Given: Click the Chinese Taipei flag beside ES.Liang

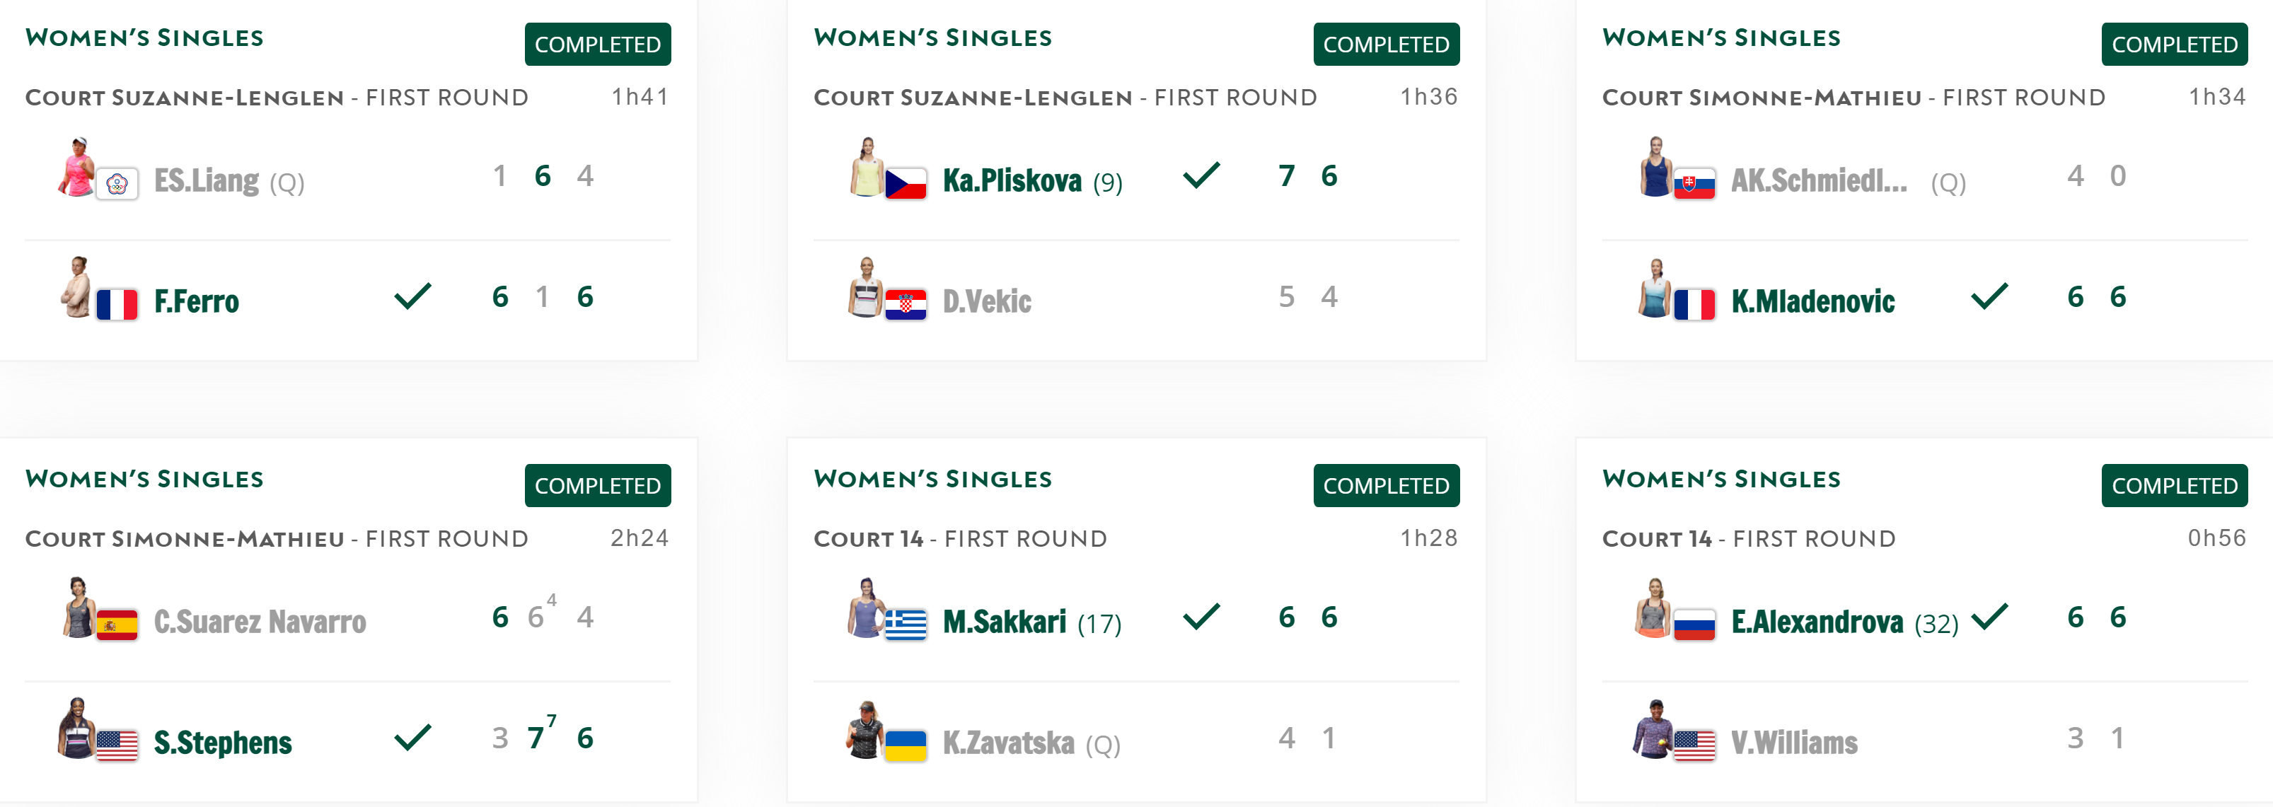Looking at the screenshot, I should [x=117, y=183].
